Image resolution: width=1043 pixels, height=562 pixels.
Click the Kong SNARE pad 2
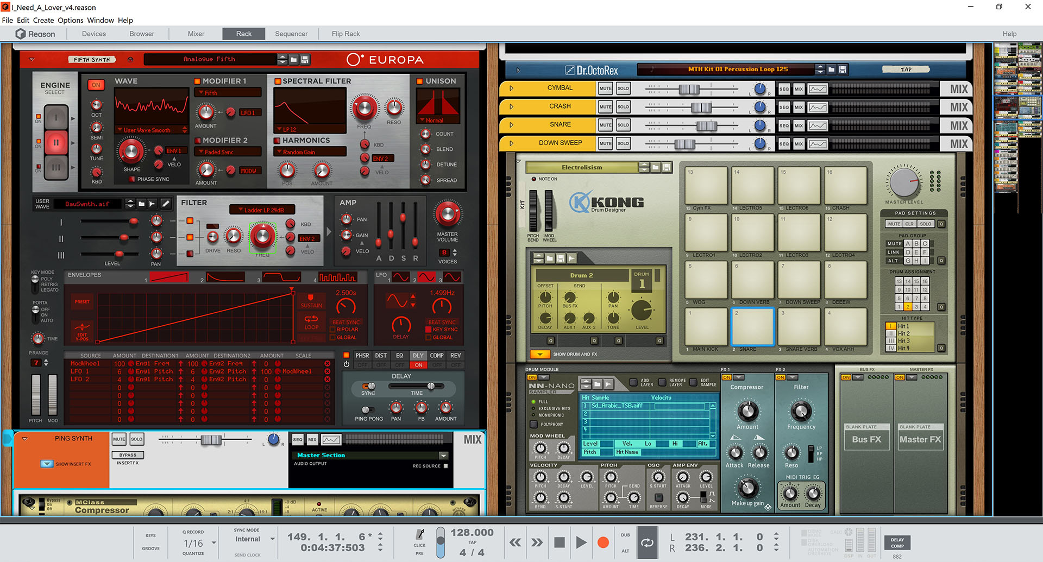752,326
